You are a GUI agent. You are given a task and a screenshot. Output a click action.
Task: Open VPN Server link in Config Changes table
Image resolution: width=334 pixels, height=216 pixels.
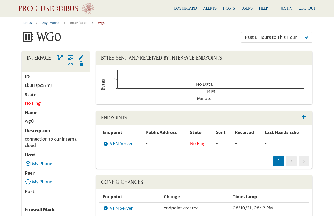[x=121, y=208]
